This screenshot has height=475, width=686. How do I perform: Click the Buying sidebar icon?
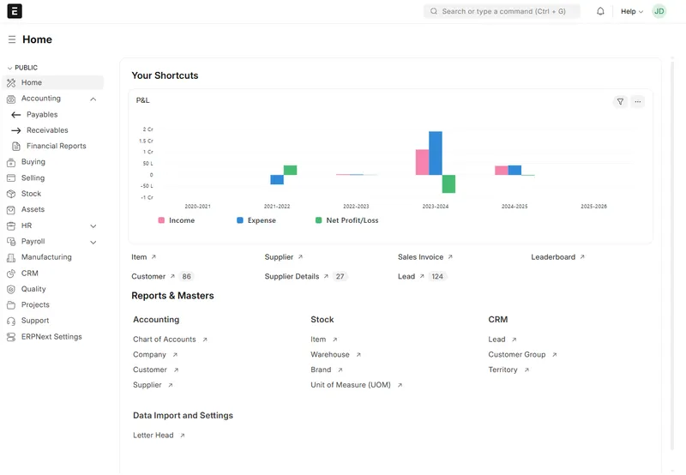click(11, 162)
